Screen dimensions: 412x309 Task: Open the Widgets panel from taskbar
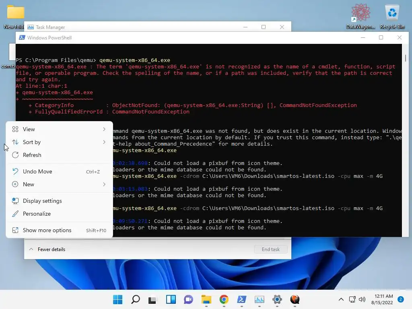pyautogui.click(x=171, y=299)
